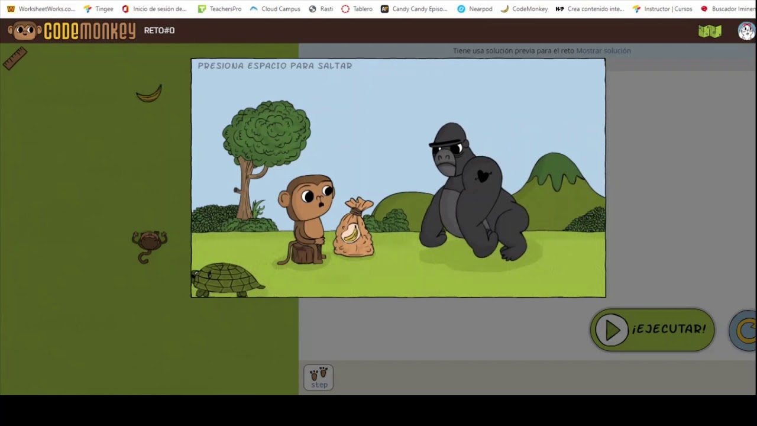Open the TeachersPro bookmark
Viewport: 757px width, 426px height.
219,9
